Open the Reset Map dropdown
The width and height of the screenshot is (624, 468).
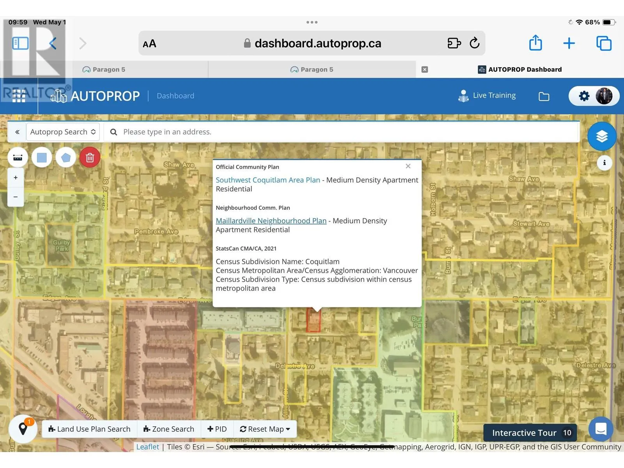(265, 429)
